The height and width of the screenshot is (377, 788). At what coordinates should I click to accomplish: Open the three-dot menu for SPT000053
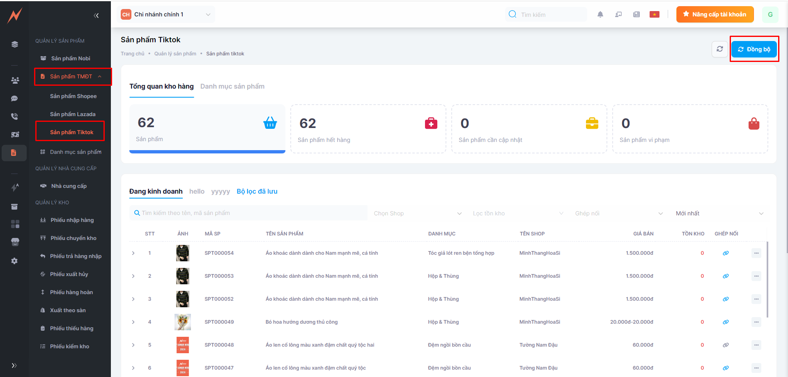756,276
